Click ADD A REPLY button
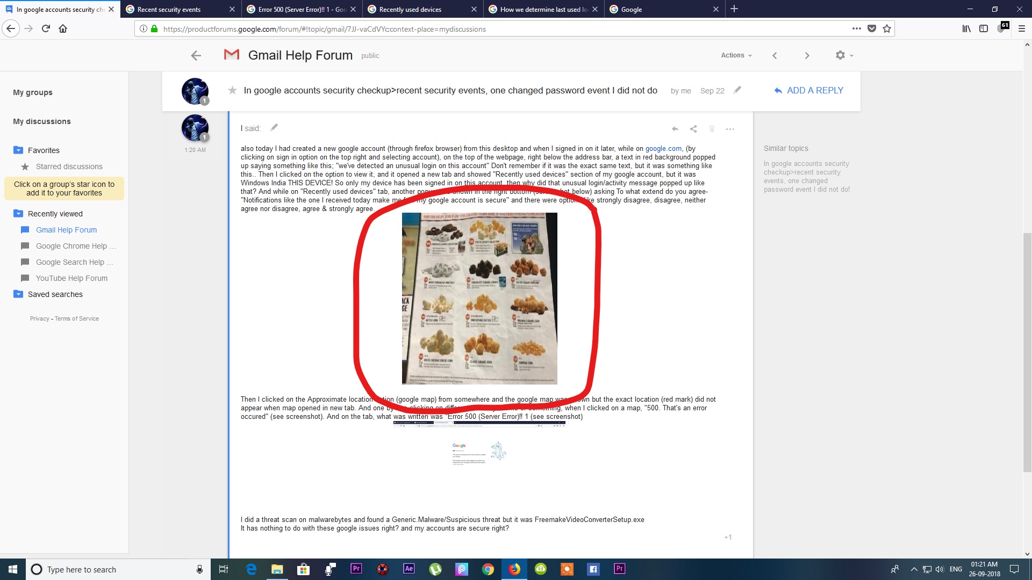Image resolution: width=1032 pixels, height=580 pixels. click(x=808, y=90)
